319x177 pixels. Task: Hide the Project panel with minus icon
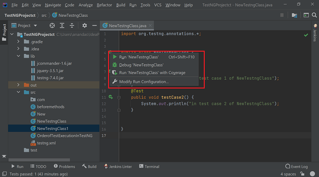click(94, 25)
